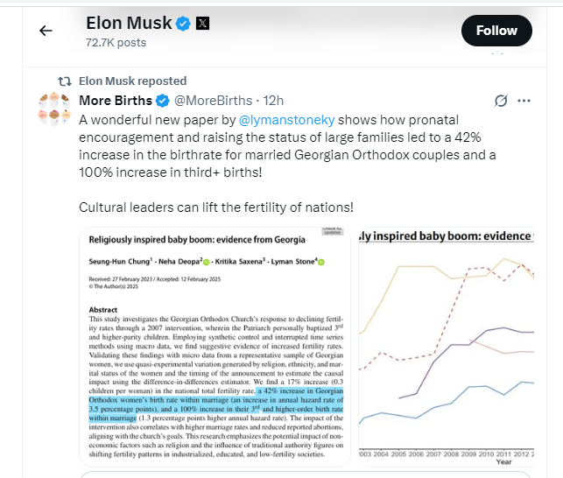The image size is (563, 478).
Task: Open the @MoreBirths handle
Action: pos(214,101)
